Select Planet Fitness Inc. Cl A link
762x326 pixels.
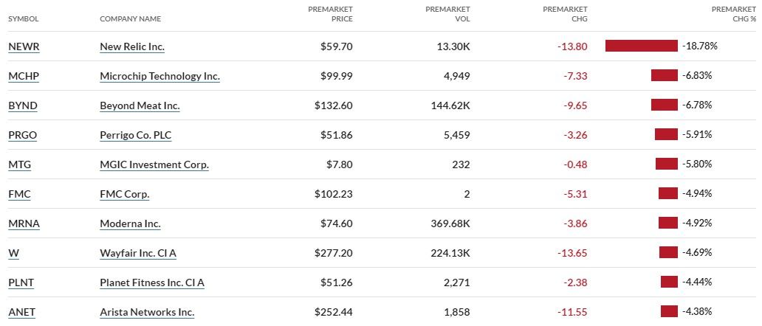coord(152,282)
